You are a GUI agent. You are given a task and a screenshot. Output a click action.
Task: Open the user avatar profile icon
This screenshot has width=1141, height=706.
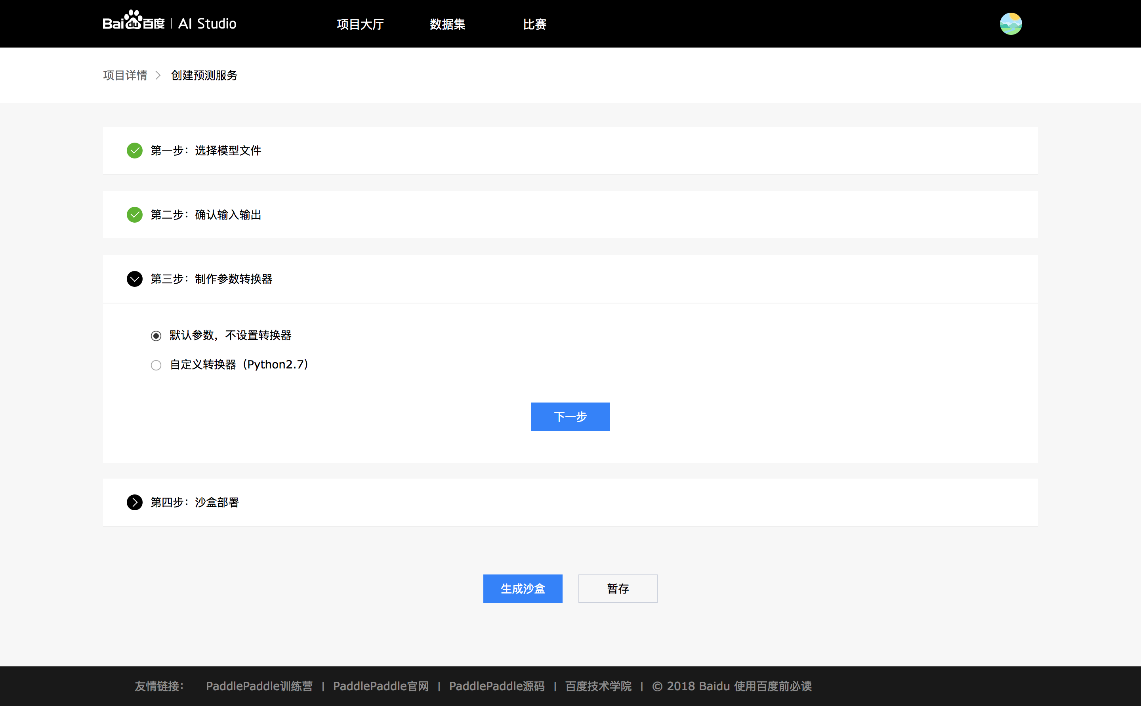1010,24
